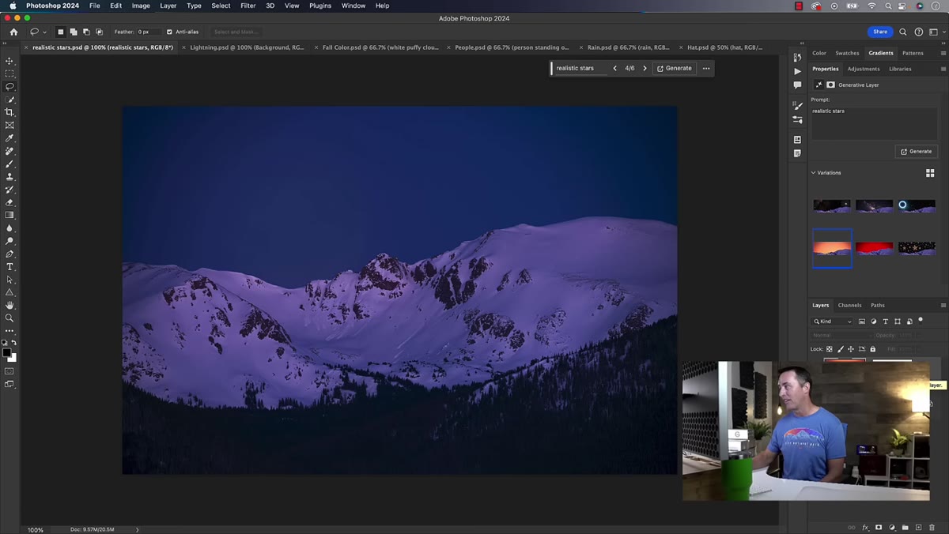949x534 pixels.
Task: Enable the pixel layer filter
Action: click(x=862, y=322)
